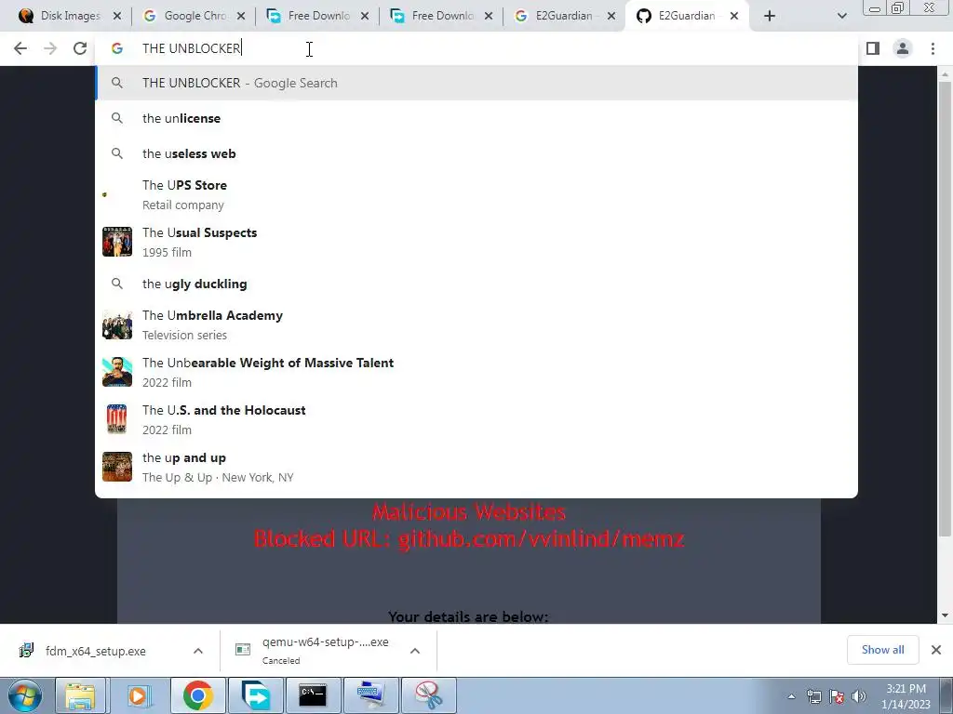The width and height of the screenshot is (953, 714).
Task: Open the side panel icon
Action: coord(873,48)
